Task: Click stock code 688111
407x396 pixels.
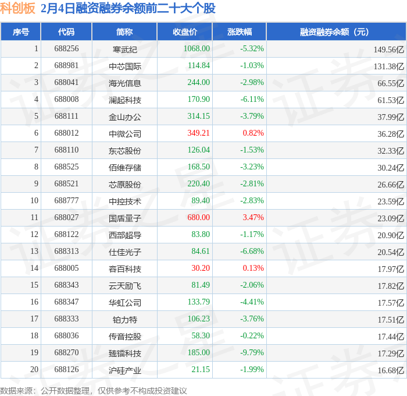Action: (x=66, y=116)
